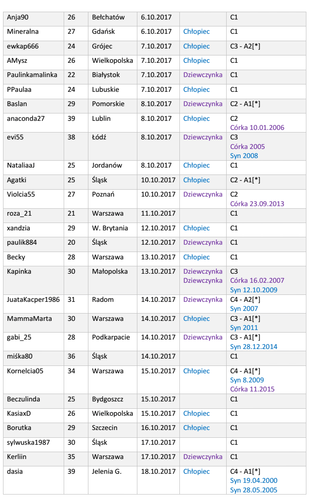Viewport: 312px width, 498px height.
Task: Select the city cell Jordanów
Action: click(x=107, y=165)
